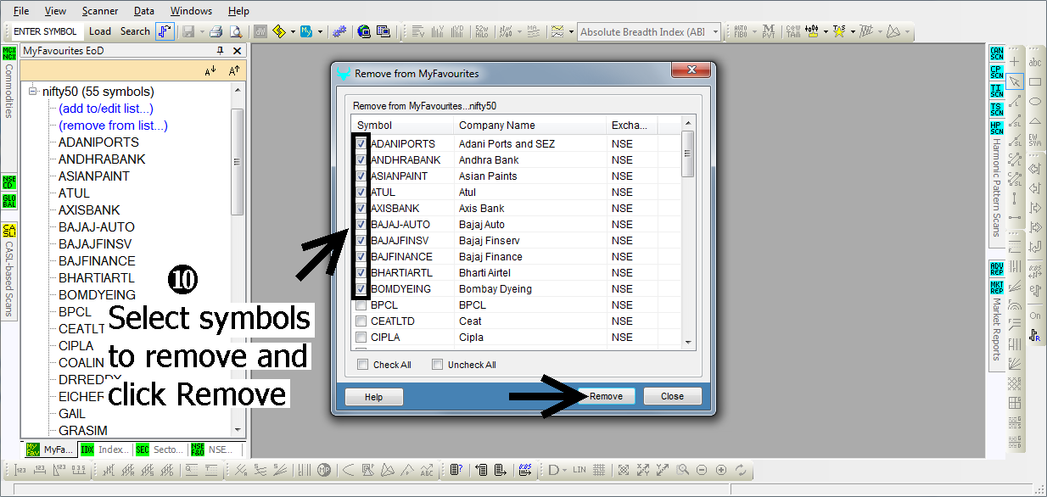Select the rectangle drawing tool
Screen dimensions: 1047x497
click(1035, 81)
